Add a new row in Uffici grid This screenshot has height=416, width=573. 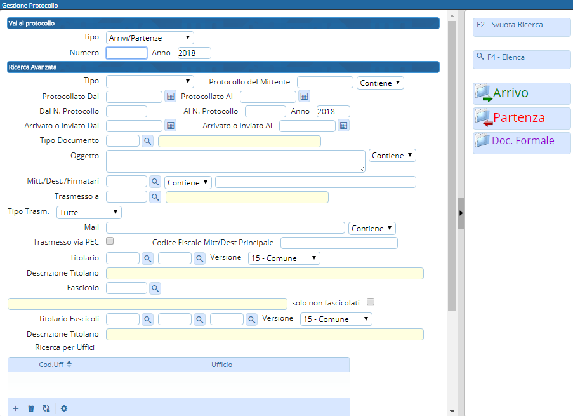(16, 408)
